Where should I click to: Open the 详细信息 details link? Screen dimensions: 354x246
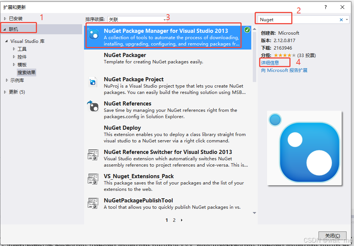(x=272, y=62)
